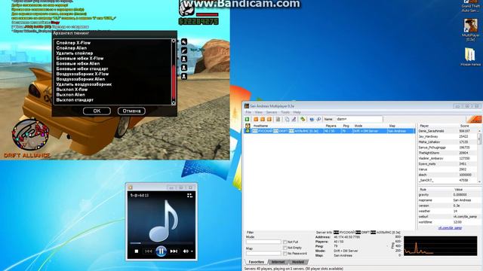Toggle the No Password filter checkbox
Screen dimensions: 483x271
click(x=285, y=254)
